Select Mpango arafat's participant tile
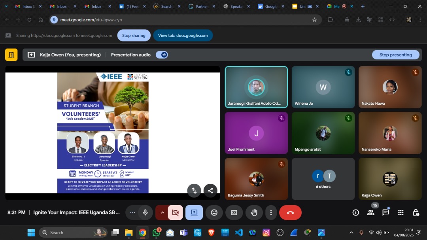Screen dimensions: 427x240 click(323, 133)
